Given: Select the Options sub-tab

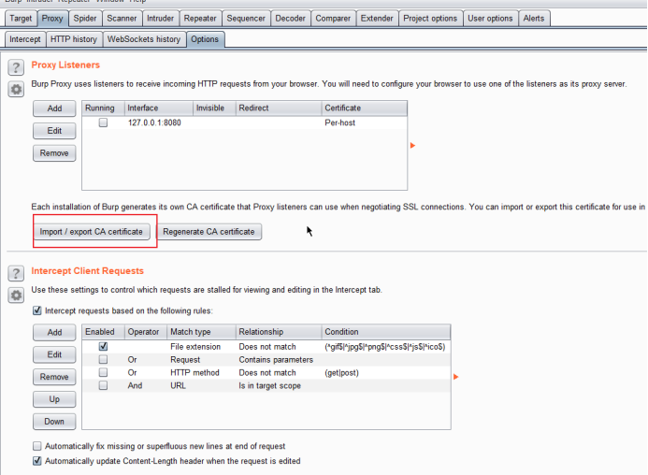Looking at the screenshot, I should pyautogui.click(x=205, y=39).
